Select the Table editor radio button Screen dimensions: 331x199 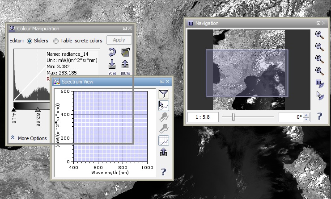56,41
